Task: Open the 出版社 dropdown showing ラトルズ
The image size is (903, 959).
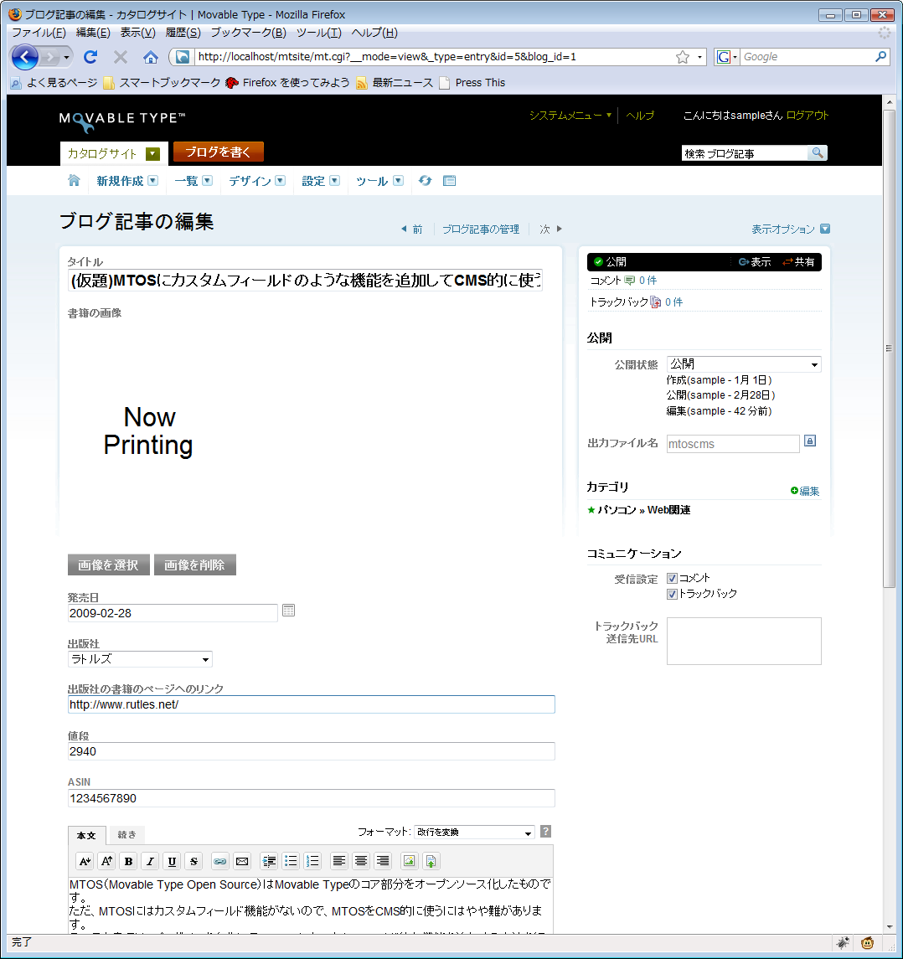Action: point(140,659)
